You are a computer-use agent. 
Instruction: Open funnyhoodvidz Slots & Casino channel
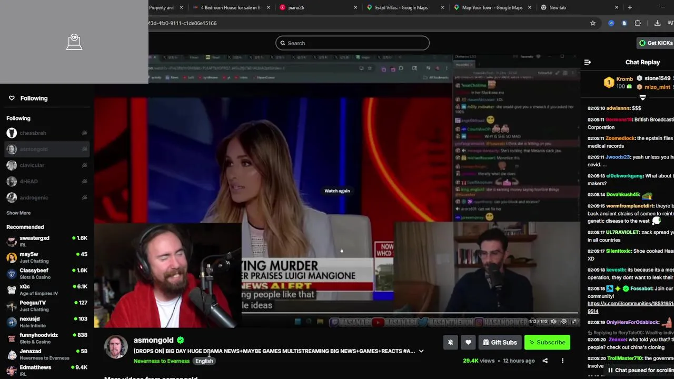[x=46, y=338]
